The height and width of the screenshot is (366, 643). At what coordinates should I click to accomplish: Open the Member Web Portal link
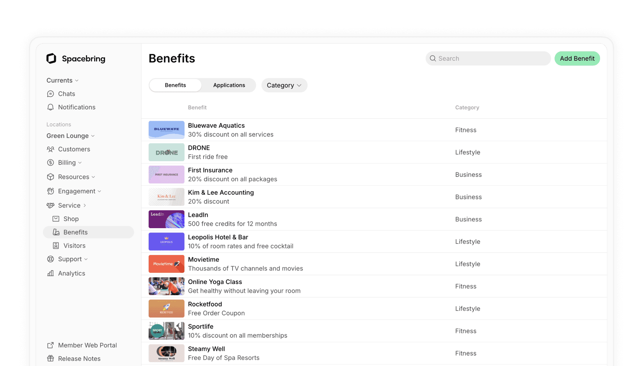click(x=87, y=345)
